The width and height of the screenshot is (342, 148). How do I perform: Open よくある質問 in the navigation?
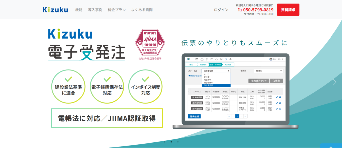[x=142, y=10]
